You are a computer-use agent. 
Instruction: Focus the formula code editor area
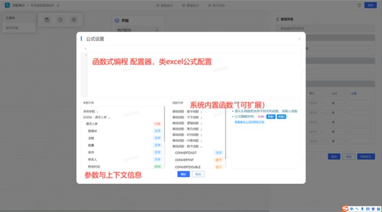(x=194, y=75)
